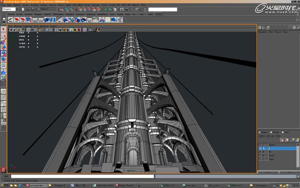Click the Hist shelf button

point(10,20)
